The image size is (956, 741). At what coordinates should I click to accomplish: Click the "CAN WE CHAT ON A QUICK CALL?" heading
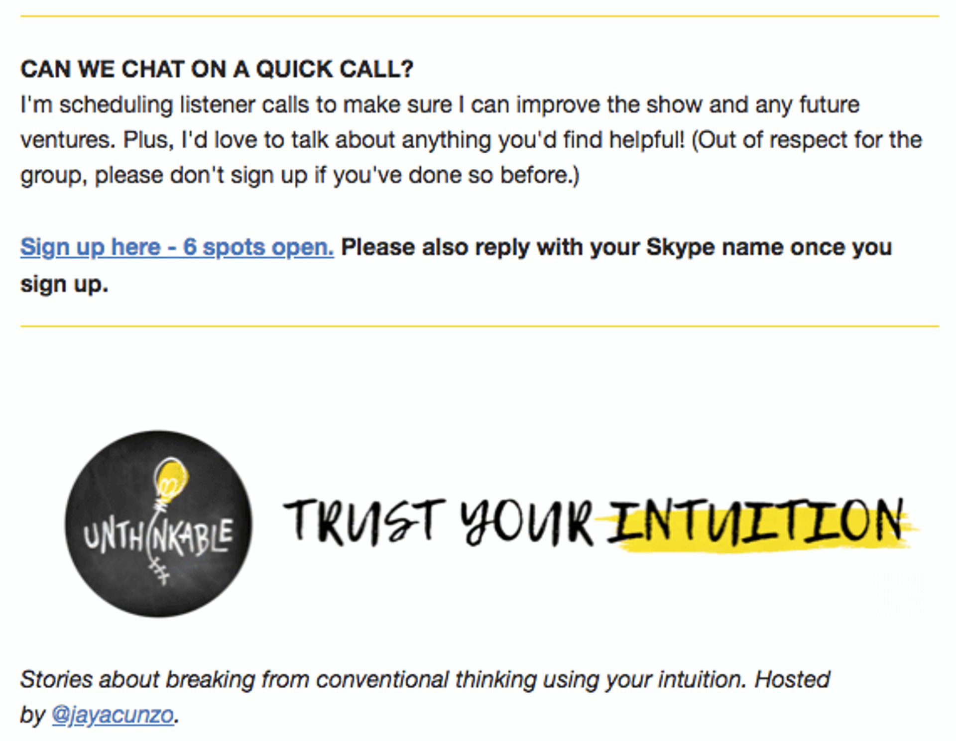pyautogui.click(x=217, y=69)
